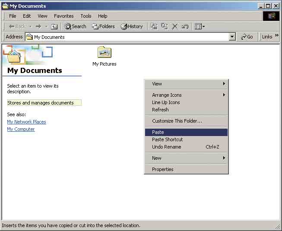The height and width of the screenshot is (231, 282).
Task: Expand View submenu in context menu
Action: (x=186, y=84)
